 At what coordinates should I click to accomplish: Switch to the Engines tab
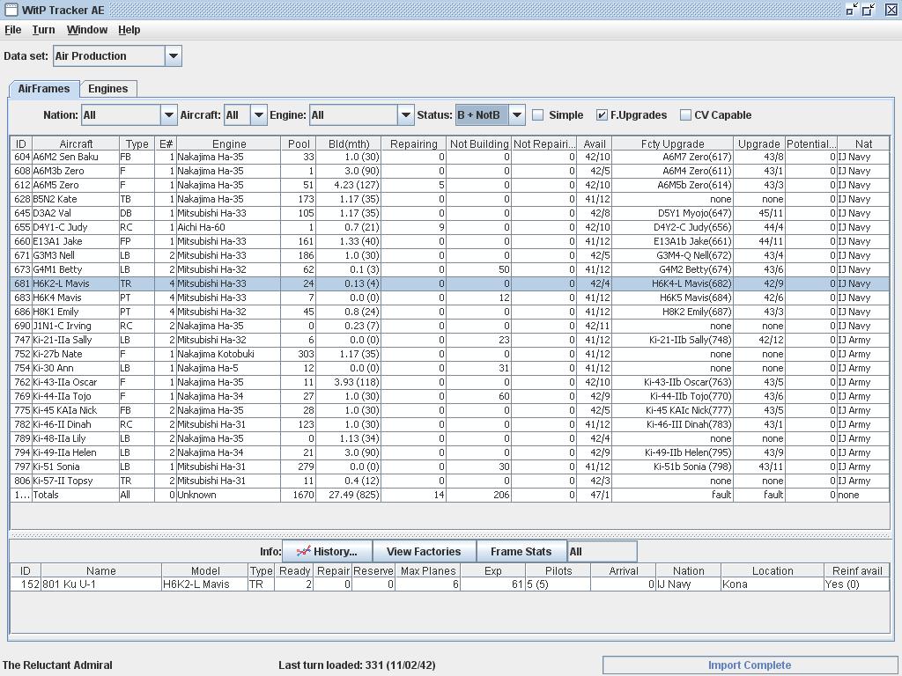click(x=108, y=89)
